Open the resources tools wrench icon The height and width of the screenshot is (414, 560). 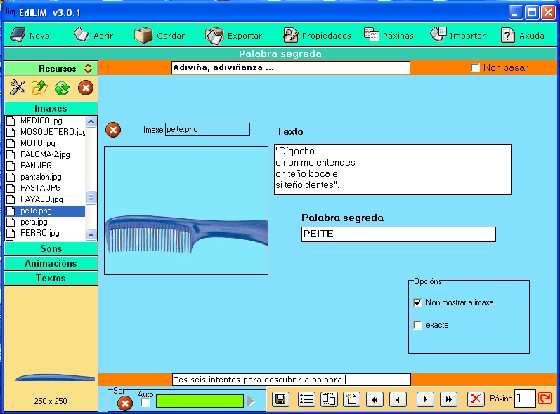click(18, 88)
